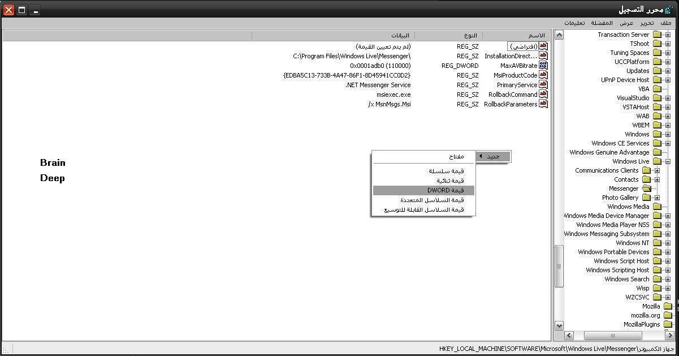Click the horizontal scrollbar left arrow
679x356 pixels.
(569, 336)
